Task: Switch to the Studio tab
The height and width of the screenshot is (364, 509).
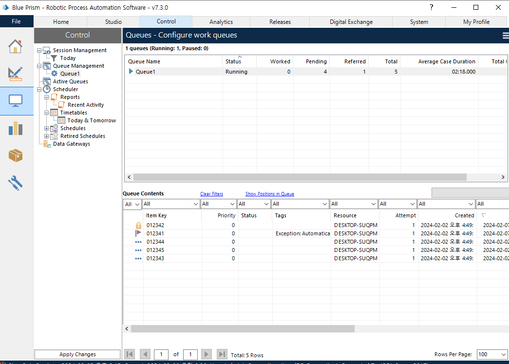Action: pyautogui.click(x=113, y=22)
